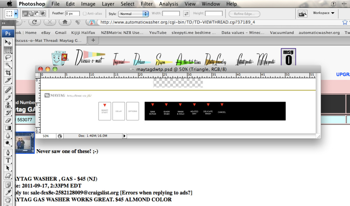
Task: Click the Ps logo atop the toolbox
Action: click(x=8, y=33)
